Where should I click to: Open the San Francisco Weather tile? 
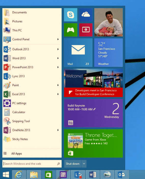tap(109, 53)
